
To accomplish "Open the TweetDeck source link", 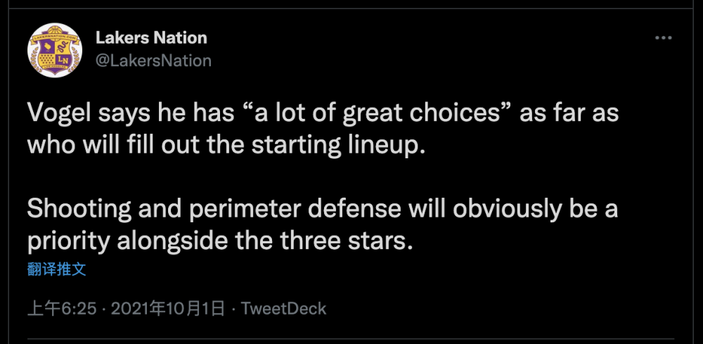I will [x=283, y=309].
